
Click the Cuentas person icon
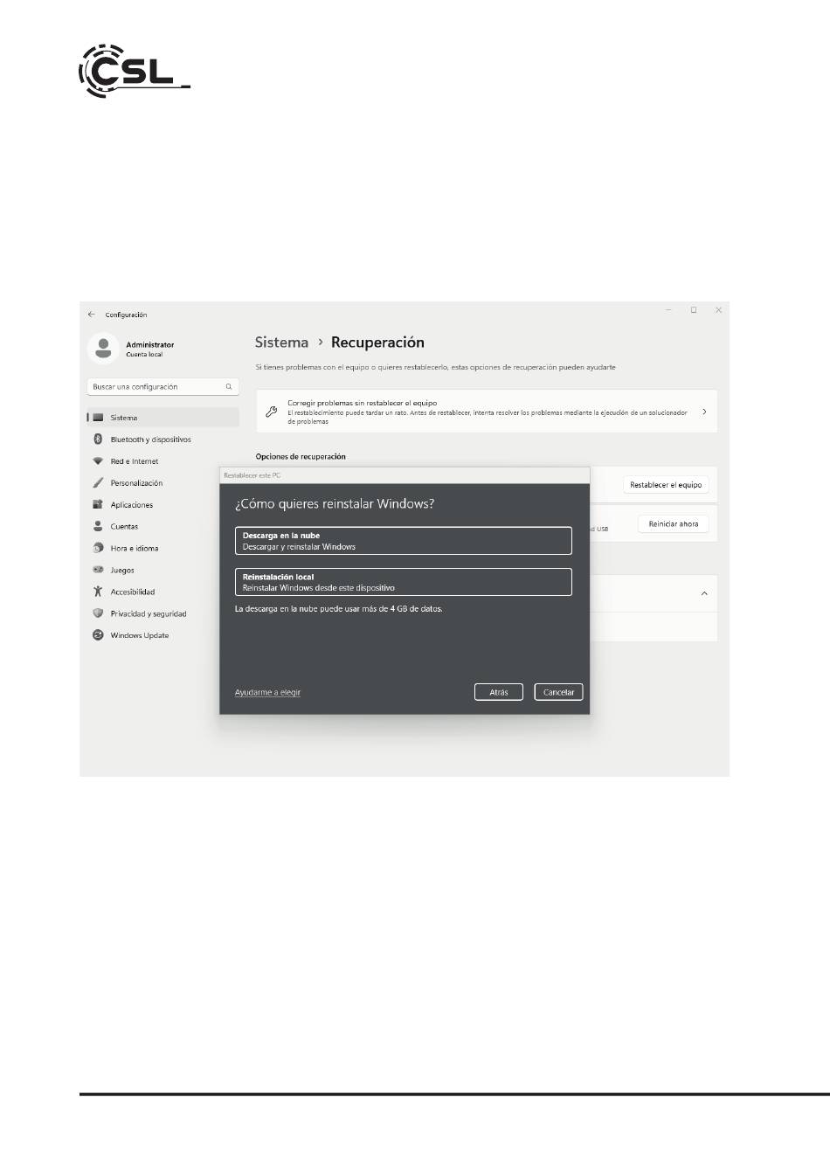98,526
